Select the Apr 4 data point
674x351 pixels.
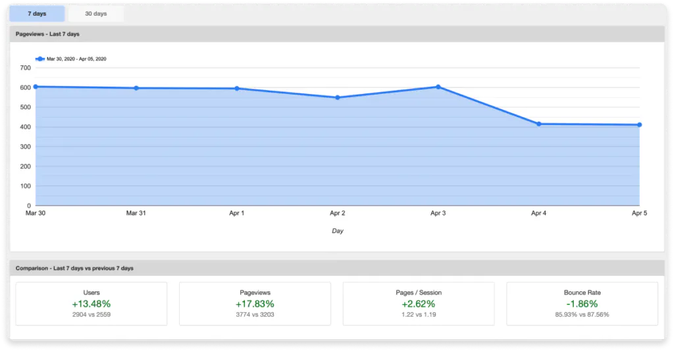pos(539,124)
